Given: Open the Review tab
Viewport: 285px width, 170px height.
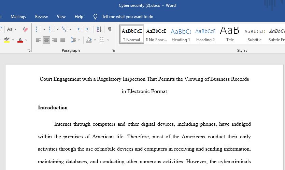Looking at the screenshot, I should 41,16.
